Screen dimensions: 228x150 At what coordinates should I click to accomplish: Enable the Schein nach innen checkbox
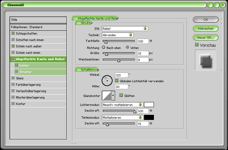point(13,53)
